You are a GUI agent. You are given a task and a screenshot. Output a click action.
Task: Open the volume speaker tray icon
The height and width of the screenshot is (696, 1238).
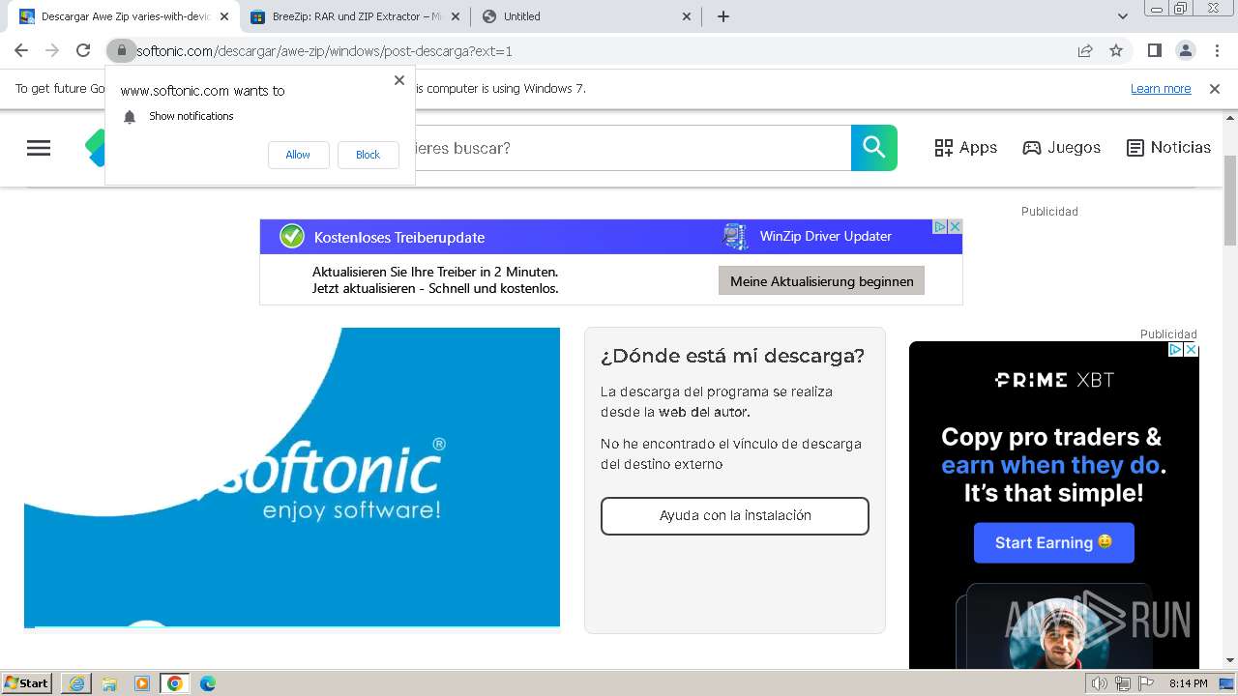1100,684
